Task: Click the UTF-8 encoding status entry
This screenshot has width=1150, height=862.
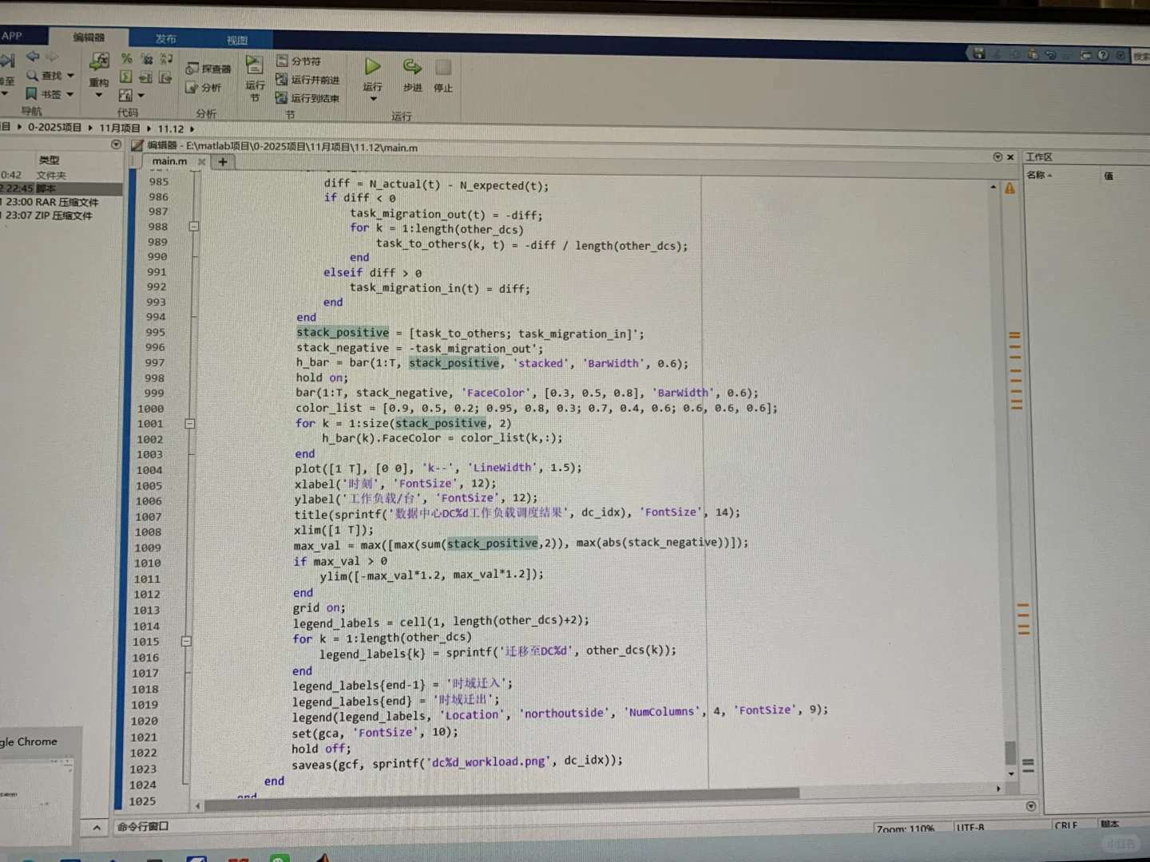Action: (970, 828)
